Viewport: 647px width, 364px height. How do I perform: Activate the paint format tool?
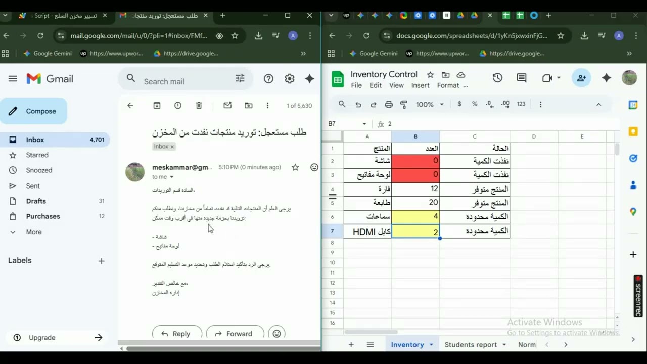pyautogui.click(x=404, y=104)
